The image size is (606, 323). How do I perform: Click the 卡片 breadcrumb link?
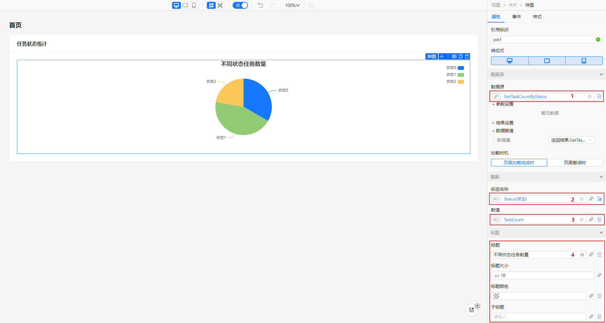click(513, 5)
